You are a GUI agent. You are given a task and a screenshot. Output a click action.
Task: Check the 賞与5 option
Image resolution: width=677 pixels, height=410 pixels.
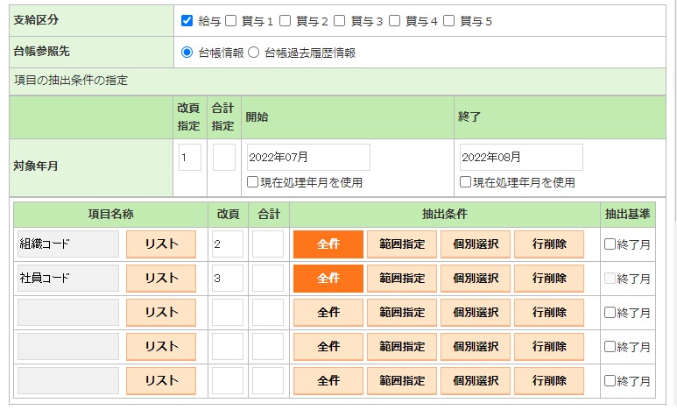(x=449, y=20)
